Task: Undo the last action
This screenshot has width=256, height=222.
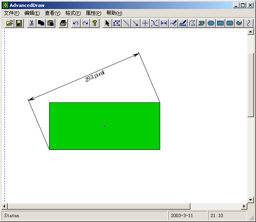Action: click(76, 23)
